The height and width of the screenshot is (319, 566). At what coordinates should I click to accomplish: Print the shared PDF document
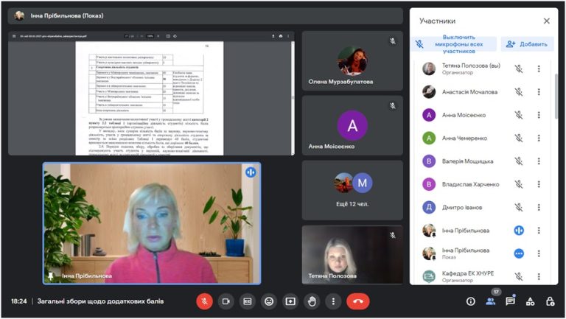[281, 36]
